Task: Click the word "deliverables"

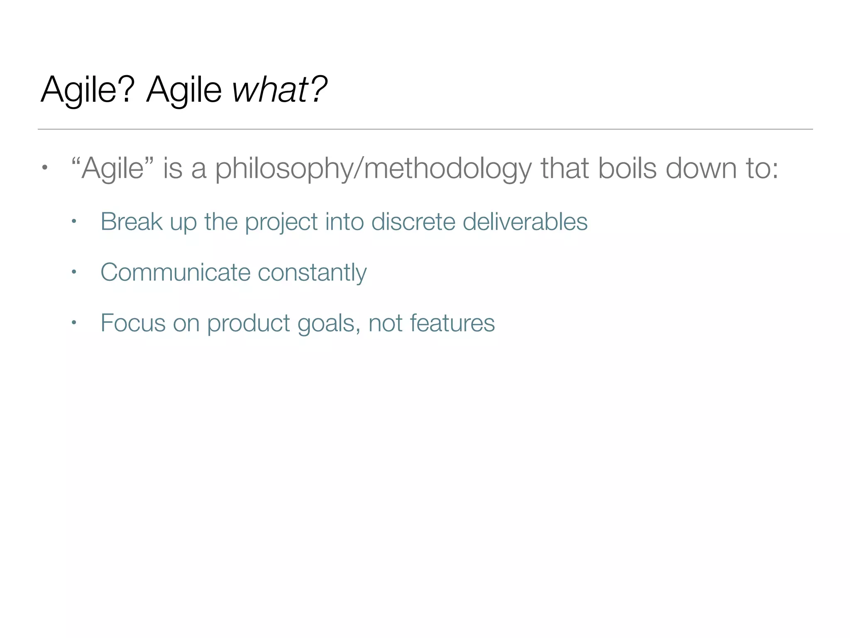Action: [x=525, y=221]
